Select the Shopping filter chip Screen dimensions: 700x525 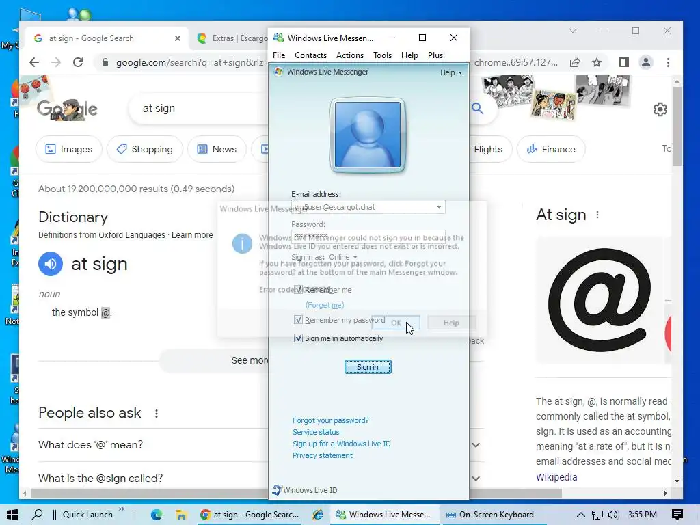pos(145,149)
